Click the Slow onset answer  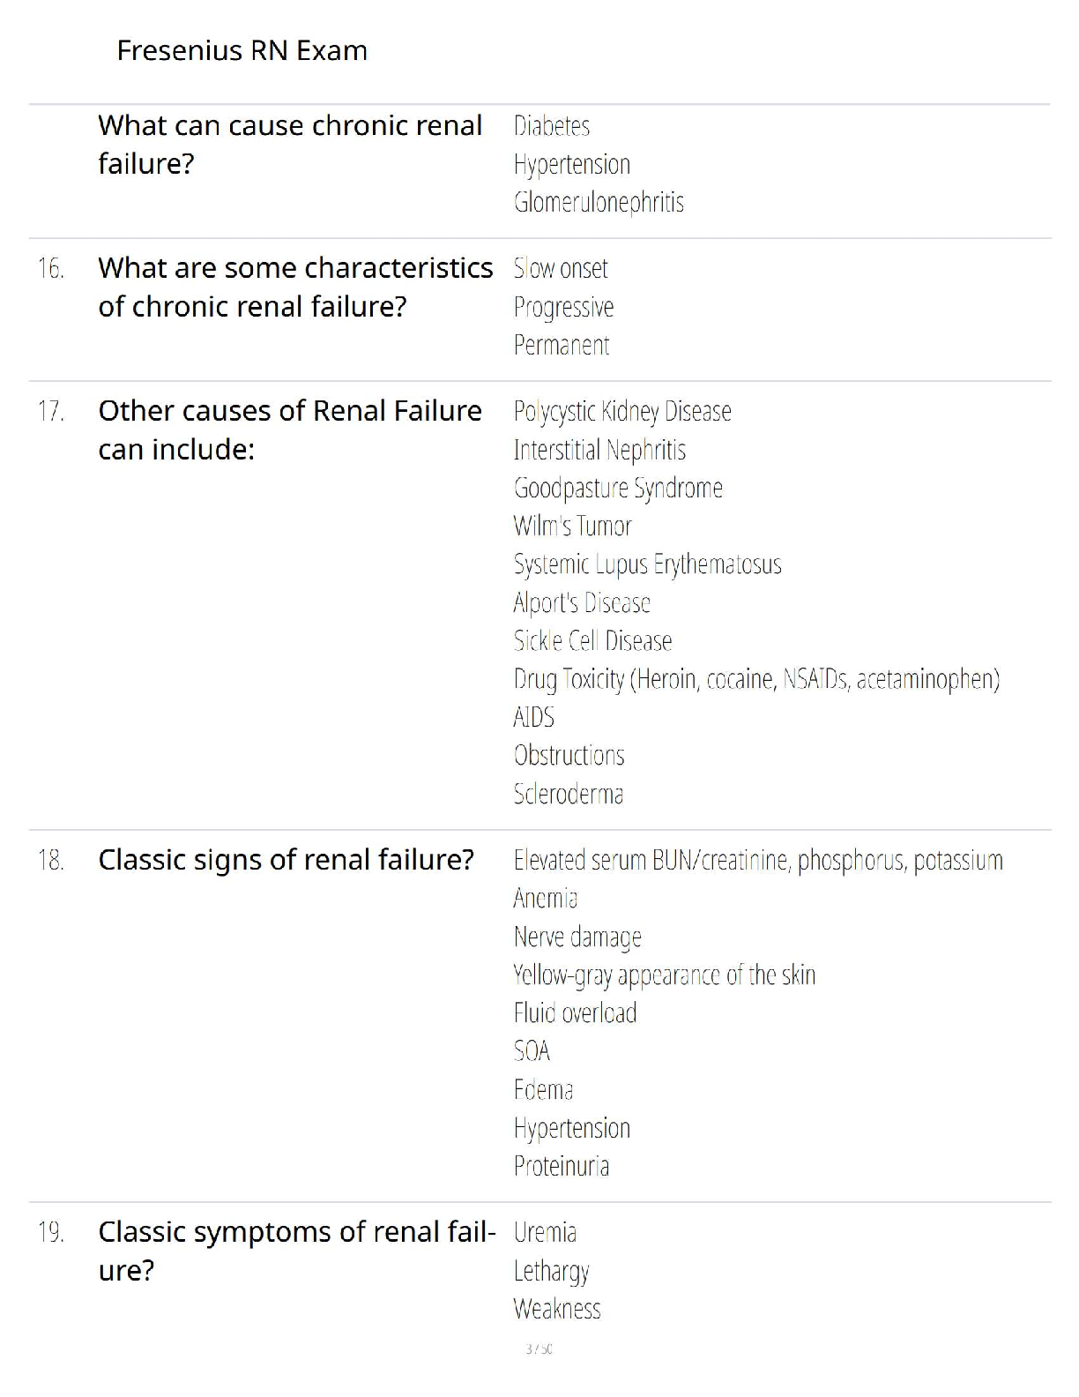tap(561, 268)
